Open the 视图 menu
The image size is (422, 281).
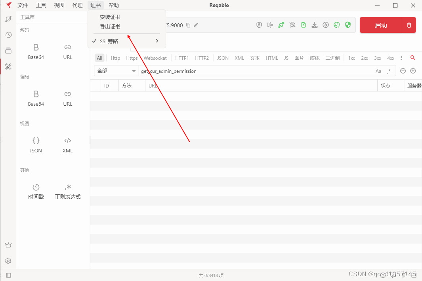[x=59, y=5]
